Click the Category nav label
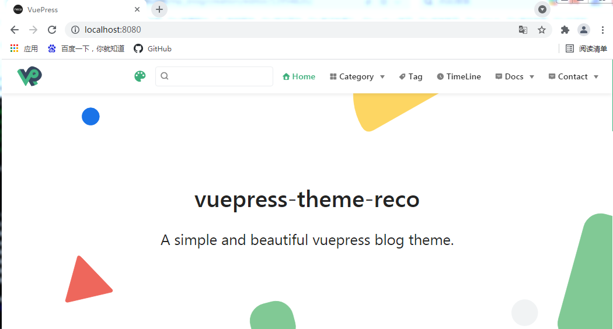The height and width of the screenshot is (329, 613). click(x=356, y=76)
